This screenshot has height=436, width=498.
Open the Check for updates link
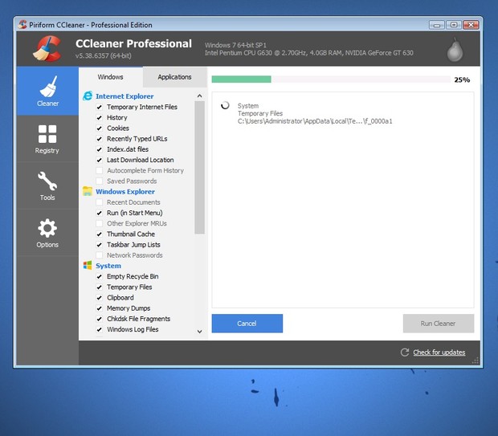pos(439,352)
